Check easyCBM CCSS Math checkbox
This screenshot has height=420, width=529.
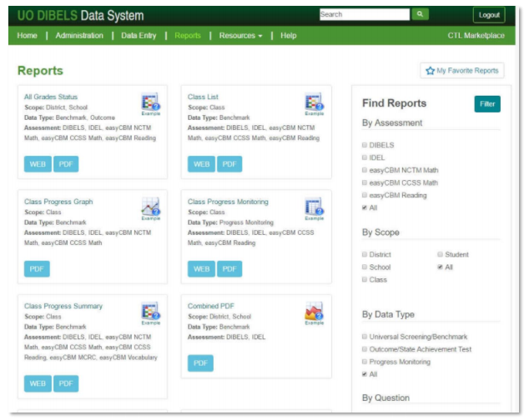pos(365,182)
